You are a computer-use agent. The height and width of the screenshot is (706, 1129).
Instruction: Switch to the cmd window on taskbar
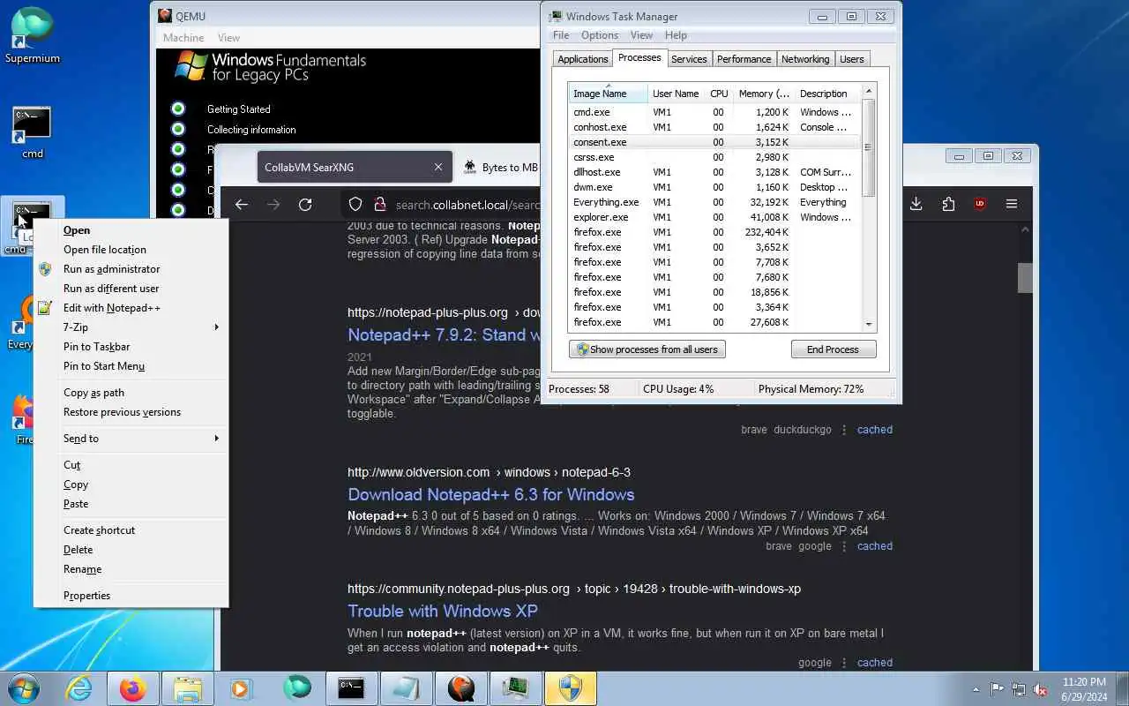(351, 688)
